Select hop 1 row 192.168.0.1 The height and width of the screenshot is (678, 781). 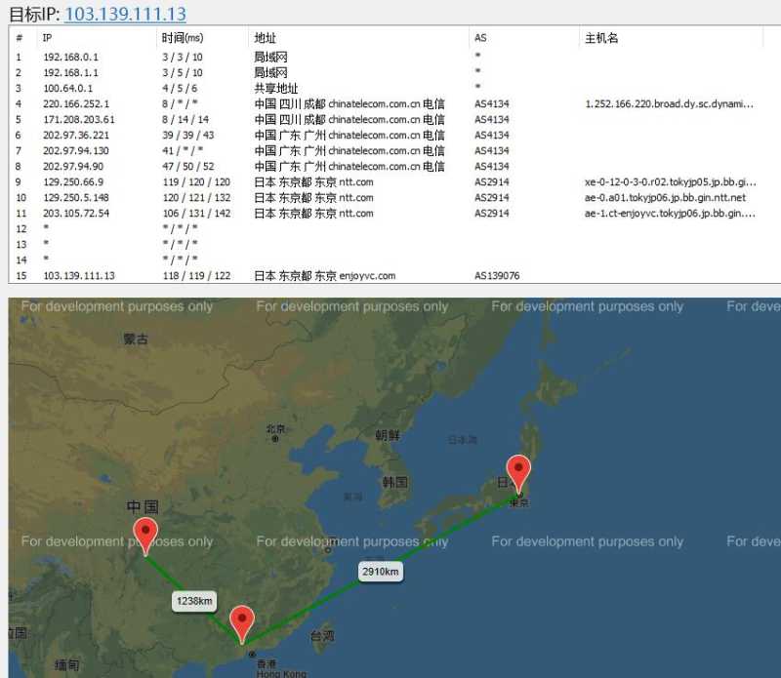393,57
